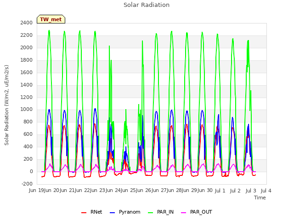The width and height of the screenshot is (294, 221).
Task: Select the PAR_OUT legend entry
Action: tap(197, 212)
